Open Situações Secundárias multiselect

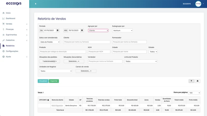[74, 61]
